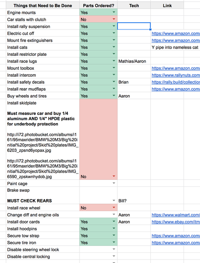Viewport: 200px width, 263px height.
Task: Open the Amazon link for Mount toolbox
Action: click(x=176, y=68)
